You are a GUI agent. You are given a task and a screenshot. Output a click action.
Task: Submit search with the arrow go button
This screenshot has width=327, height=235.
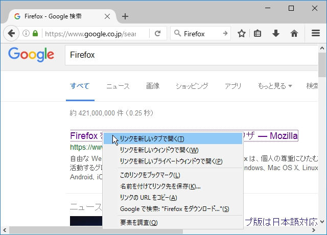pyautogui.click(x=225, y=33)
